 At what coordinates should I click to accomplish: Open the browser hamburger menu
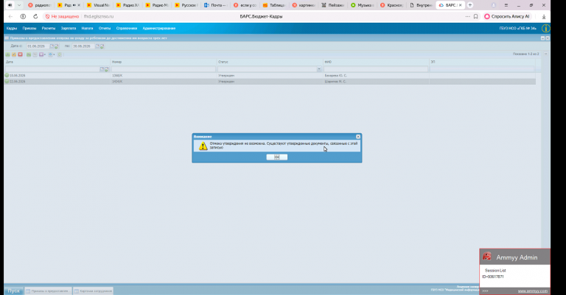tap(506, 5)
